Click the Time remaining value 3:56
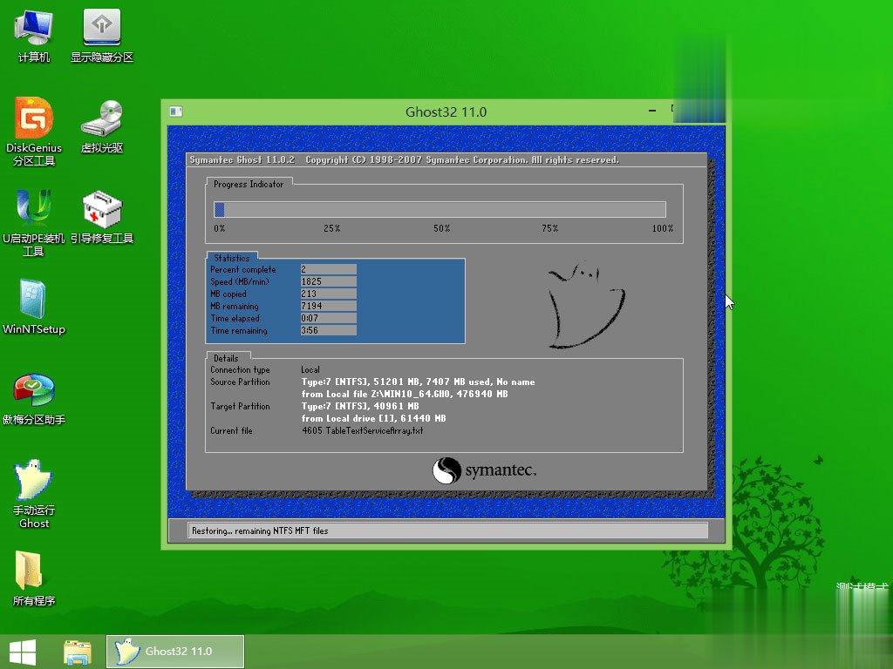Viewport: 893px width, 669px height. pyautogui.click(x=329, y=330)
